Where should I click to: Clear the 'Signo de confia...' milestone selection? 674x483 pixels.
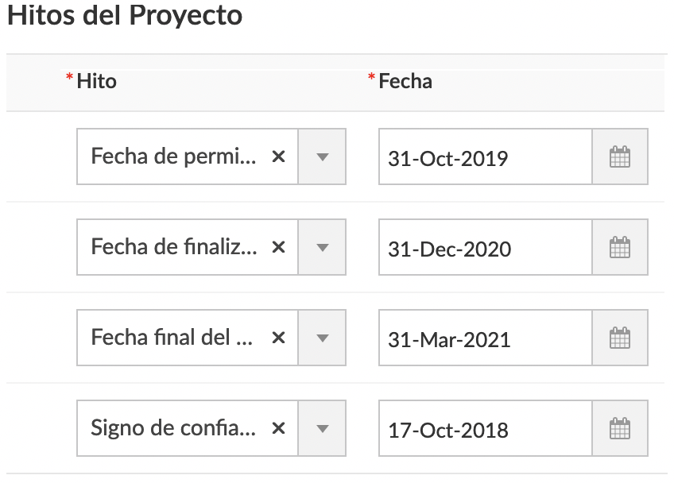click(x=278, y=428)
